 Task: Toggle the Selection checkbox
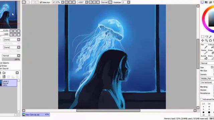(x=41, y=2)
